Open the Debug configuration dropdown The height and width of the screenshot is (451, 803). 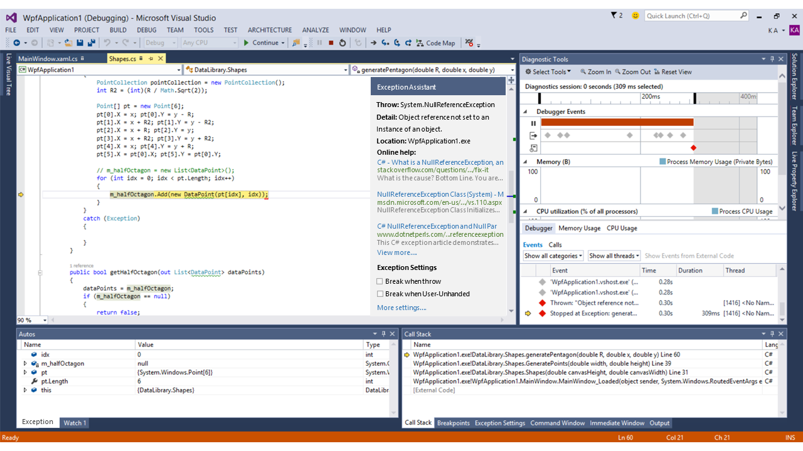tap(160, 43)
